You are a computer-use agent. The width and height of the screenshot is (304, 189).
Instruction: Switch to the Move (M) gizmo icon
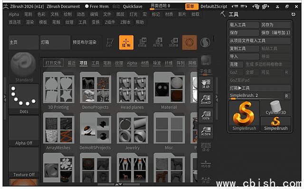(x=142, y=42)
